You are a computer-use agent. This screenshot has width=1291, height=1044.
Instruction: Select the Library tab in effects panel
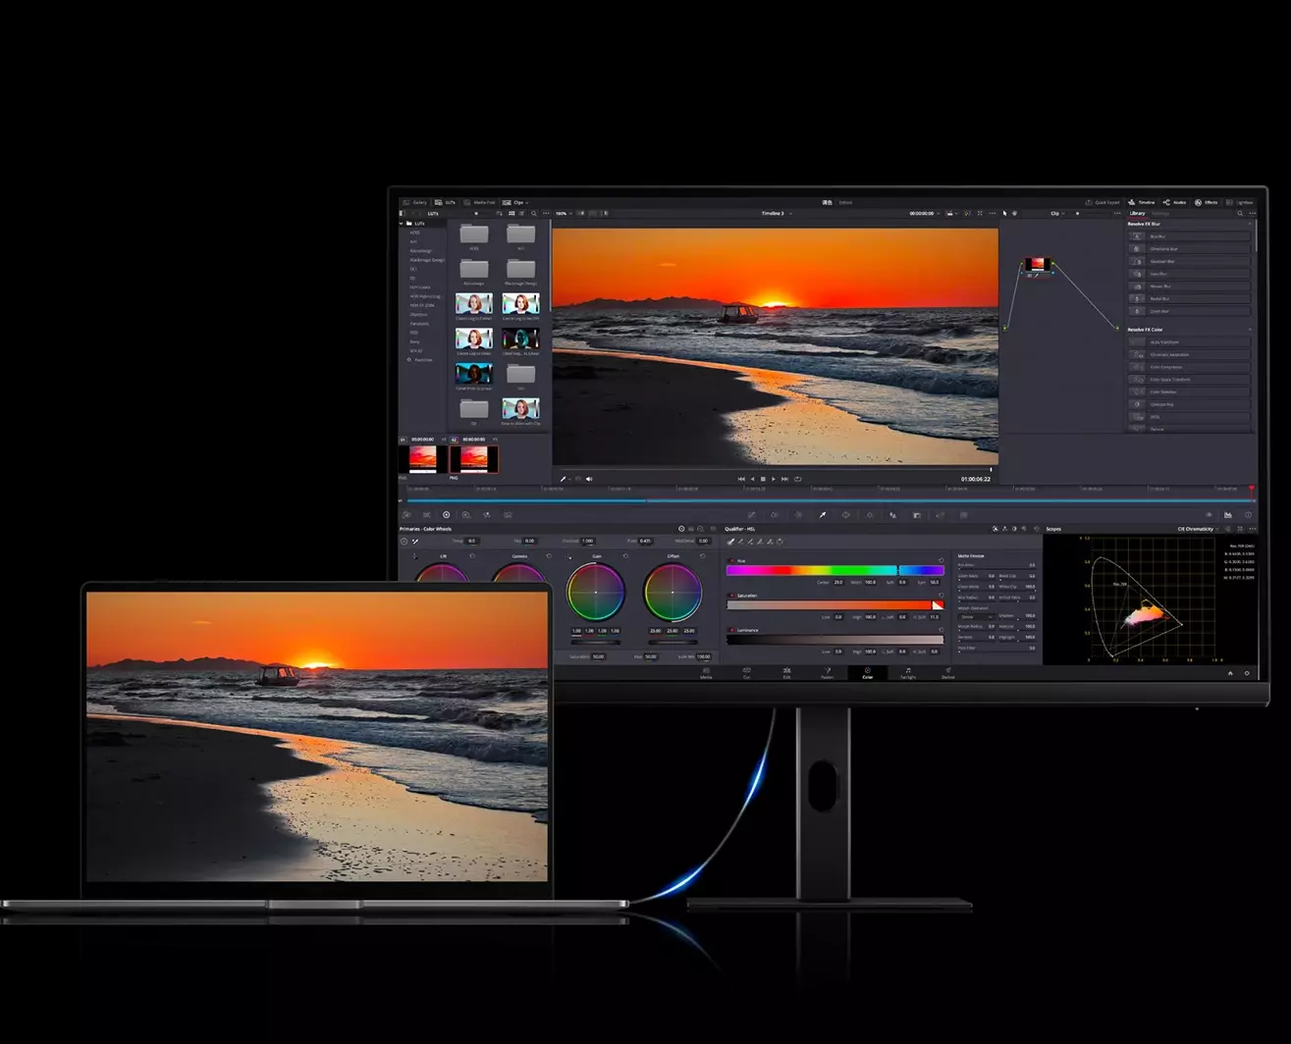pos(1137,213)
